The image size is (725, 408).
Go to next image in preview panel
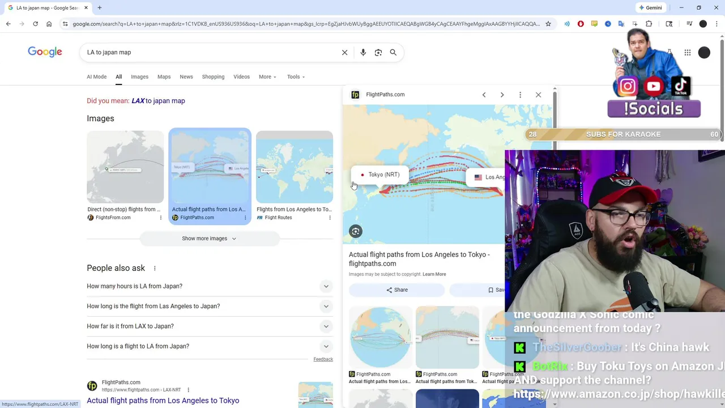click(x=502, y=95)
